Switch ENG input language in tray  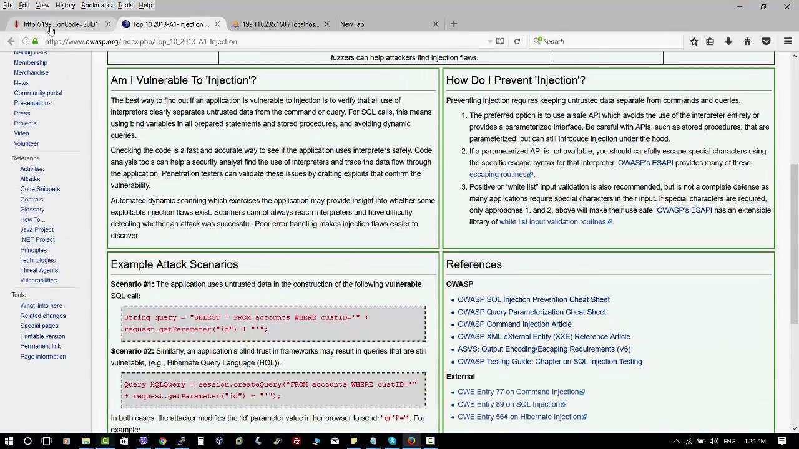pyautogui.click(x=729, y=441)
